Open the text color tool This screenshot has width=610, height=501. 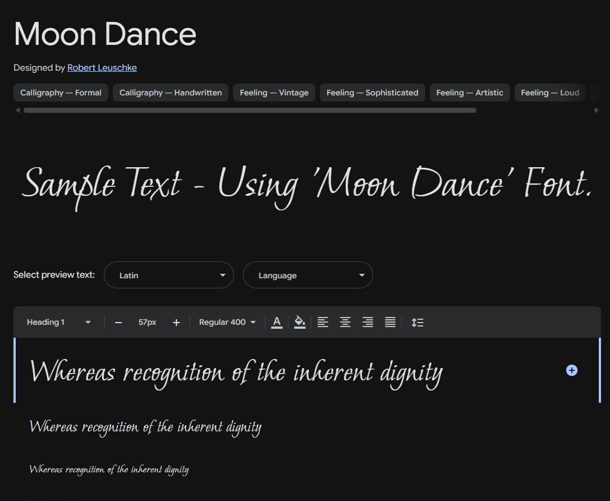tap(277, 323)
